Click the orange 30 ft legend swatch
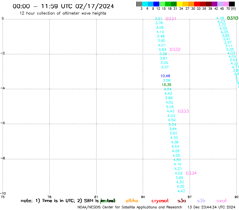 point(191,4)
